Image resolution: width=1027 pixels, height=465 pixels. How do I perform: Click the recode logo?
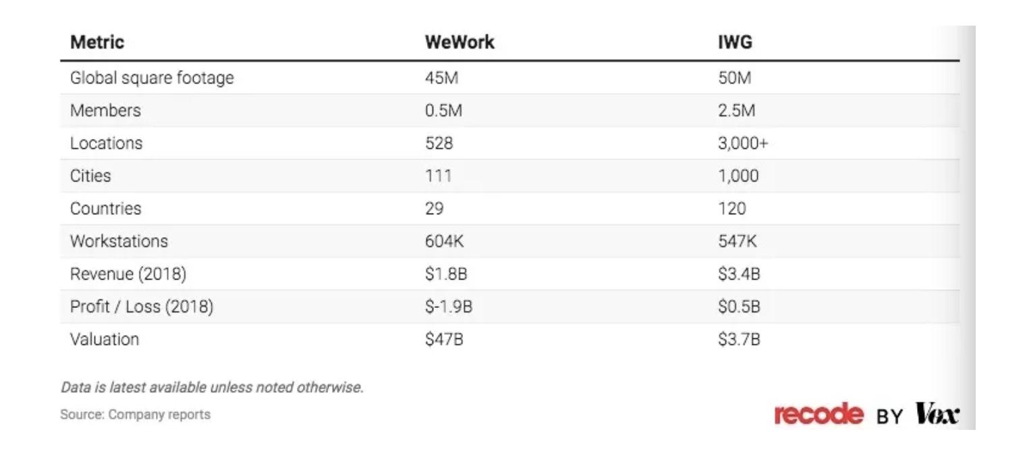click(x=818, y=414)
